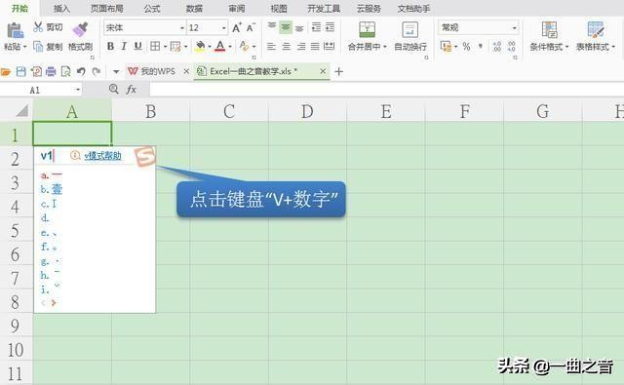624x385 pixels.
Task: Align text right
Action: point(301,47)
